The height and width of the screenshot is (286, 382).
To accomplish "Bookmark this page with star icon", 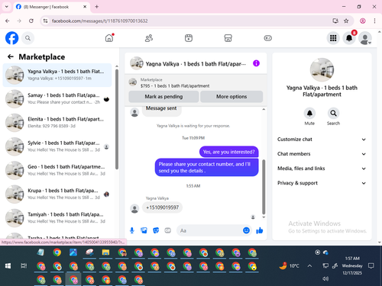I will [346, 21].
